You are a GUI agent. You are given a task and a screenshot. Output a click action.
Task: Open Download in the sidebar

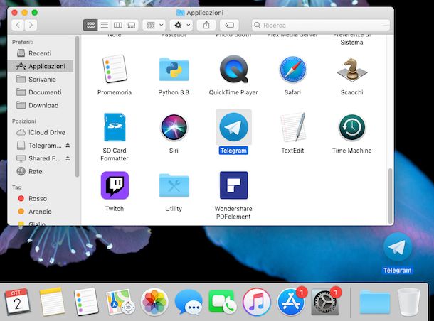(41, 105)
